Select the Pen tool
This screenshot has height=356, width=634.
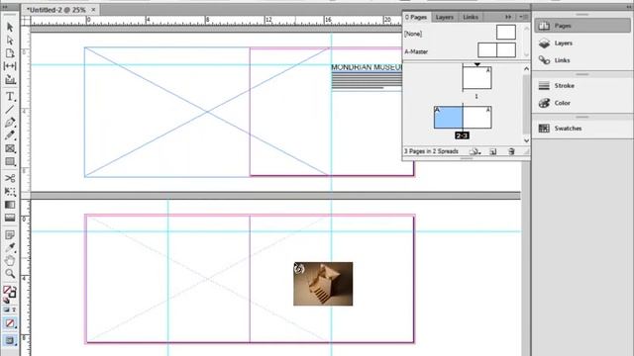(10, 123)
